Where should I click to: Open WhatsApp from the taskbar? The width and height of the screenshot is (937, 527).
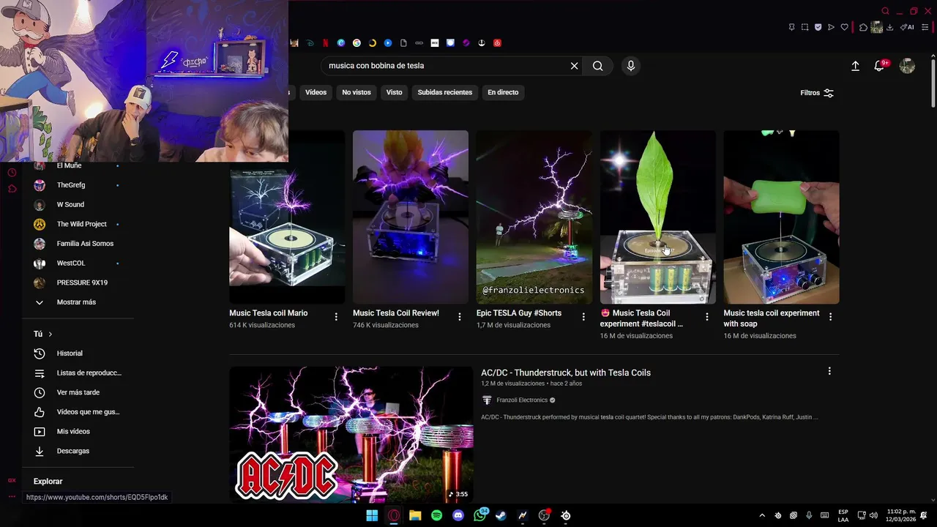(x=480, y=515)
